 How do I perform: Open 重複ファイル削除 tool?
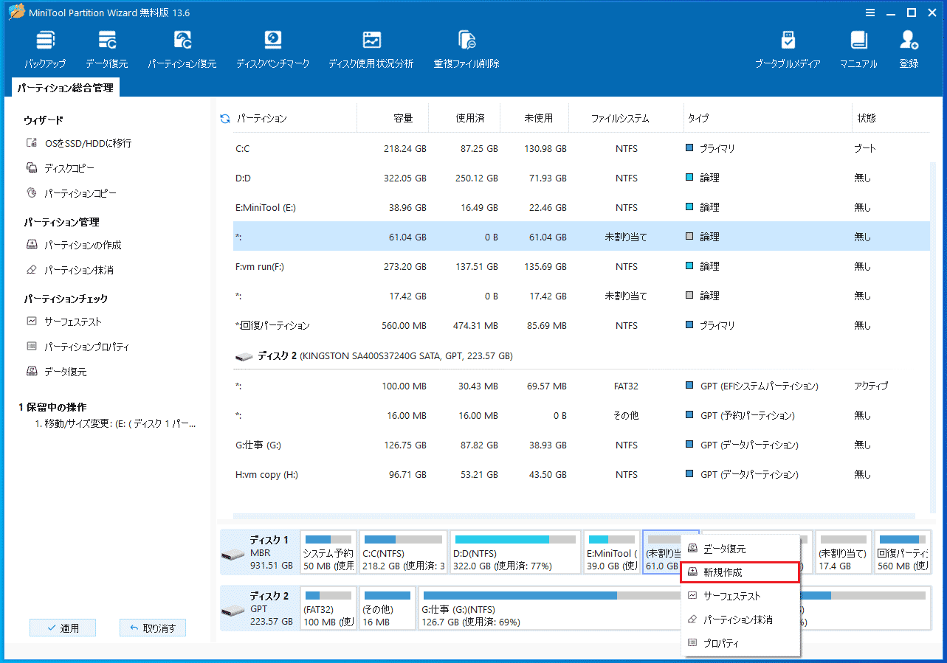coord(466,49)
